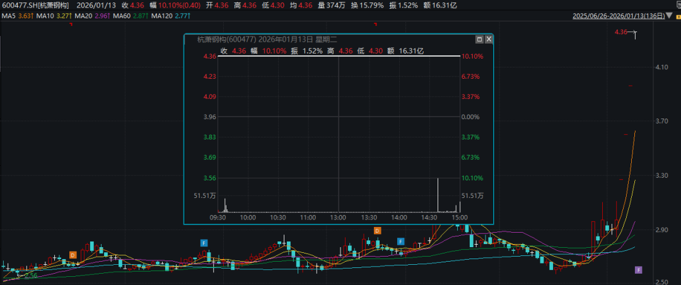Open the filled triangle dropdown beside date range
Image resolution: width=681 pixels, height=285 pixels.
[668, 17]
